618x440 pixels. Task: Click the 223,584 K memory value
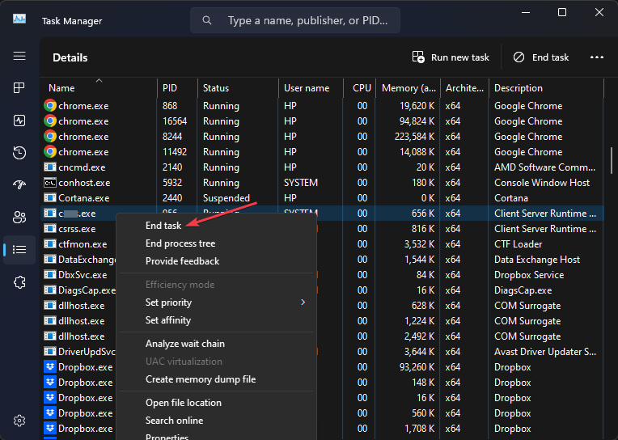tap(415, 137)
